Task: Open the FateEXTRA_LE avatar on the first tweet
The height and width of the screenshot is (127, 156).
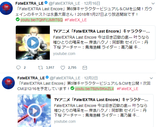Action: (6, 8)
